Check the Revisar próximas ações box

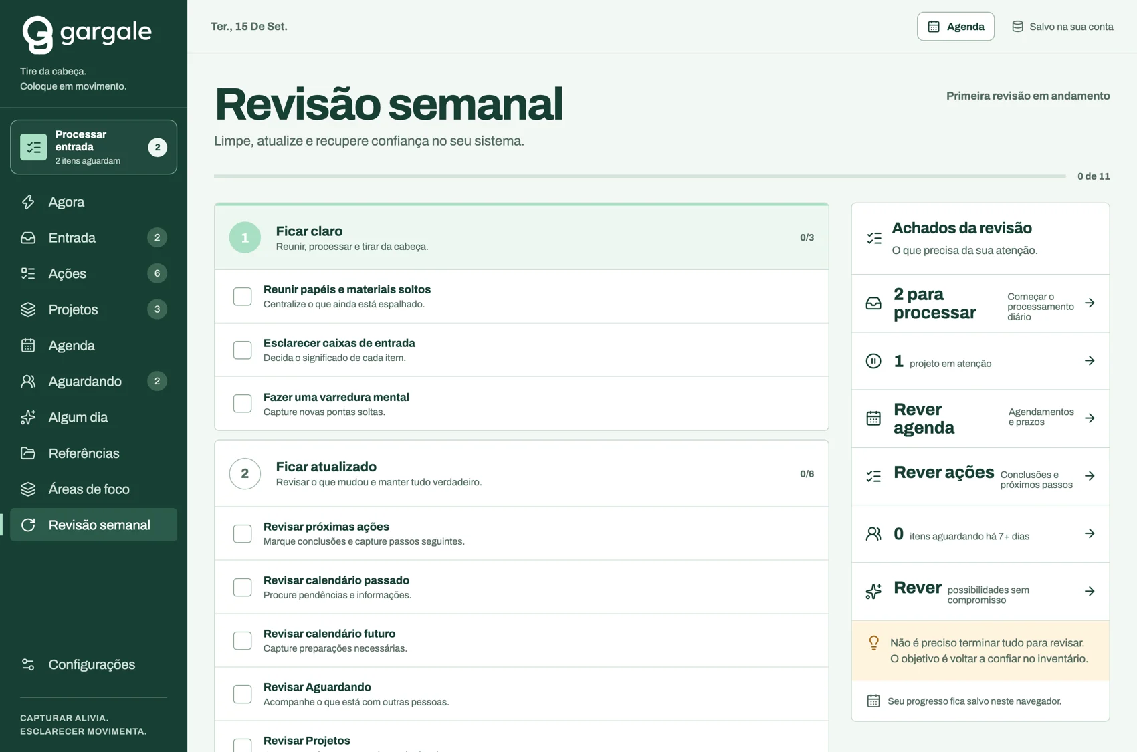coord(242,533)
